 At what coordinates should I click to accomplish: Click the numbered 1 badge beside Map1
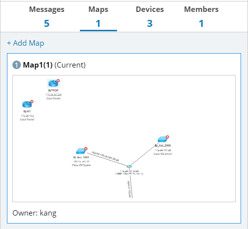pos(16,65)
